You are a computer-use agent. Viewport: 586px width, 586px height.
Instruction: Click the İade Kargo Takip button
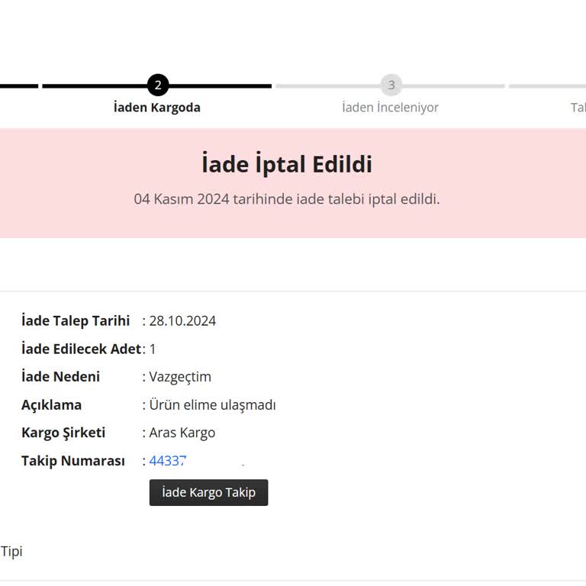coord(208,492)
